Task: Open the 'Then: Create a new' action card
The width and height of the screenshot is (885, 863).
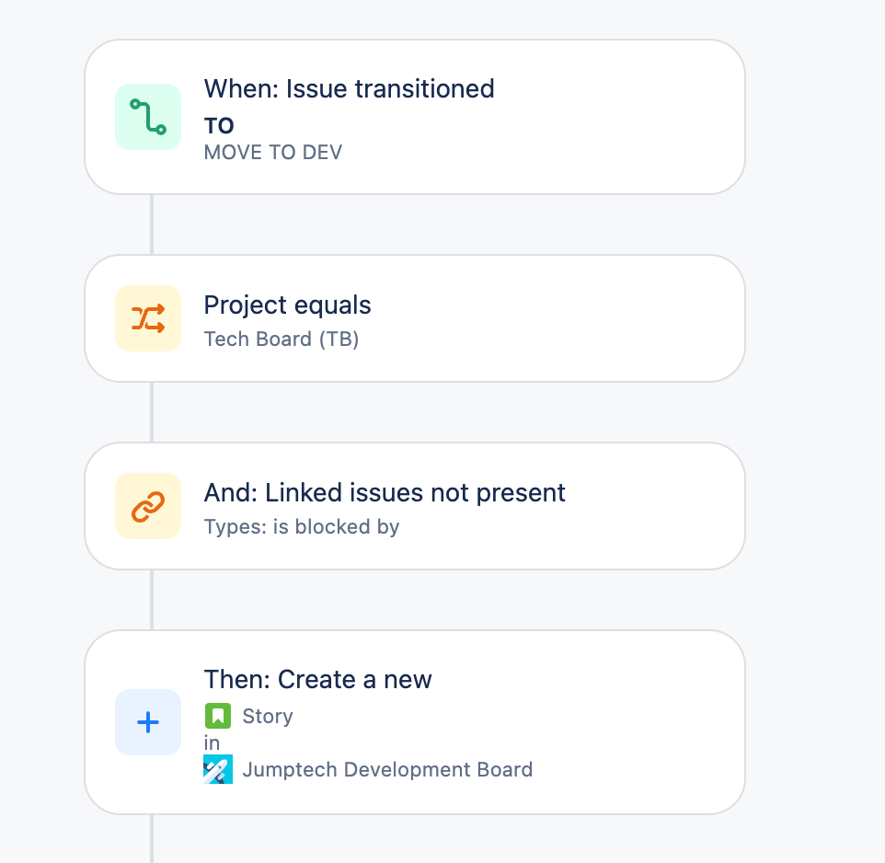Action: pos(415,722)
